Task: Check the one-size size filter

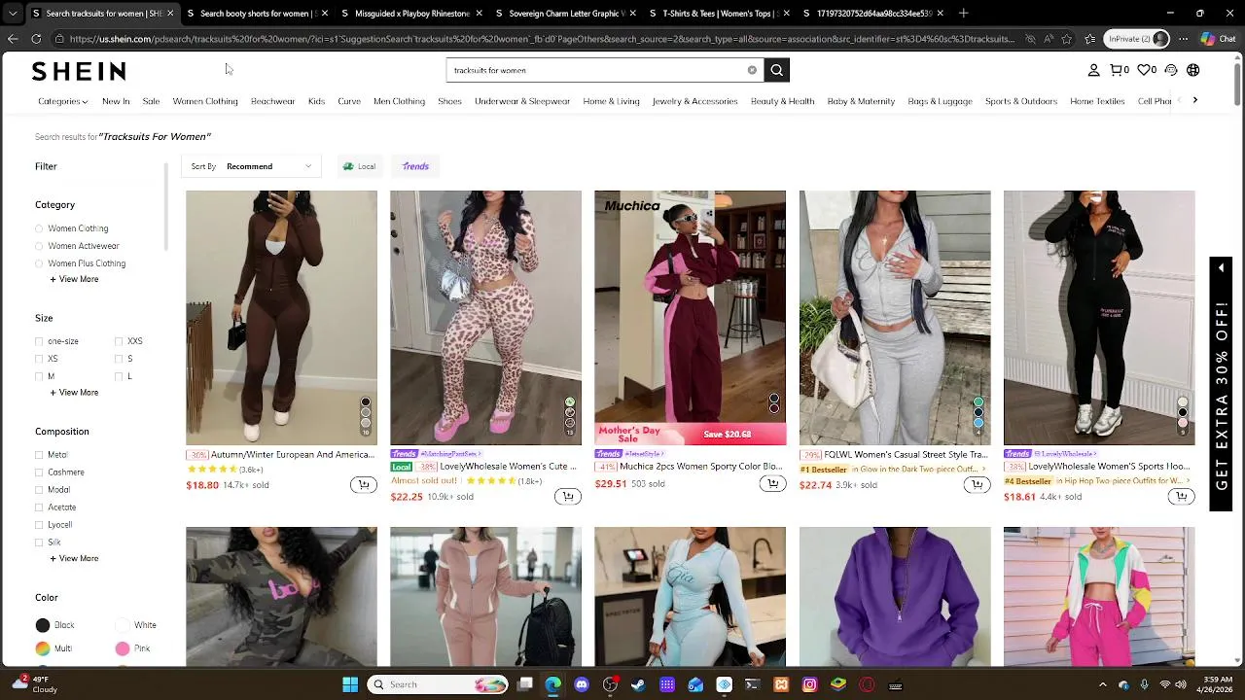Action: pos(39,341)
